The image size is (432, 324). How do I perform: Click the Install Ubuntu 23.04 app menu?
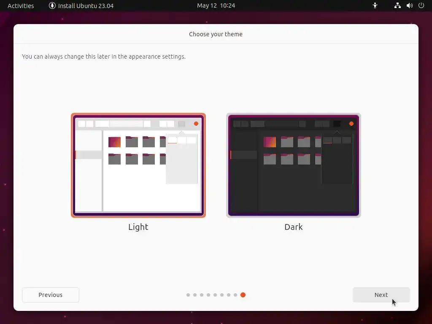pos(81,6)
